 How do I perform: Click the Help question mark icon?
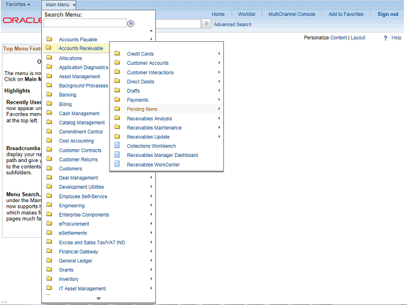[x=385, y=38]
